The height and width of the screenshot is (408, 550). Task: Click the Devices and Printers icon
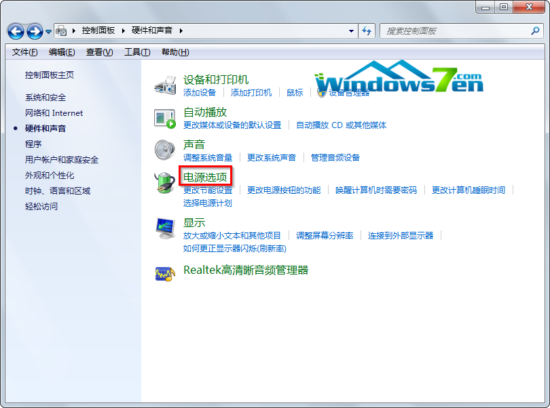(165, 85)
